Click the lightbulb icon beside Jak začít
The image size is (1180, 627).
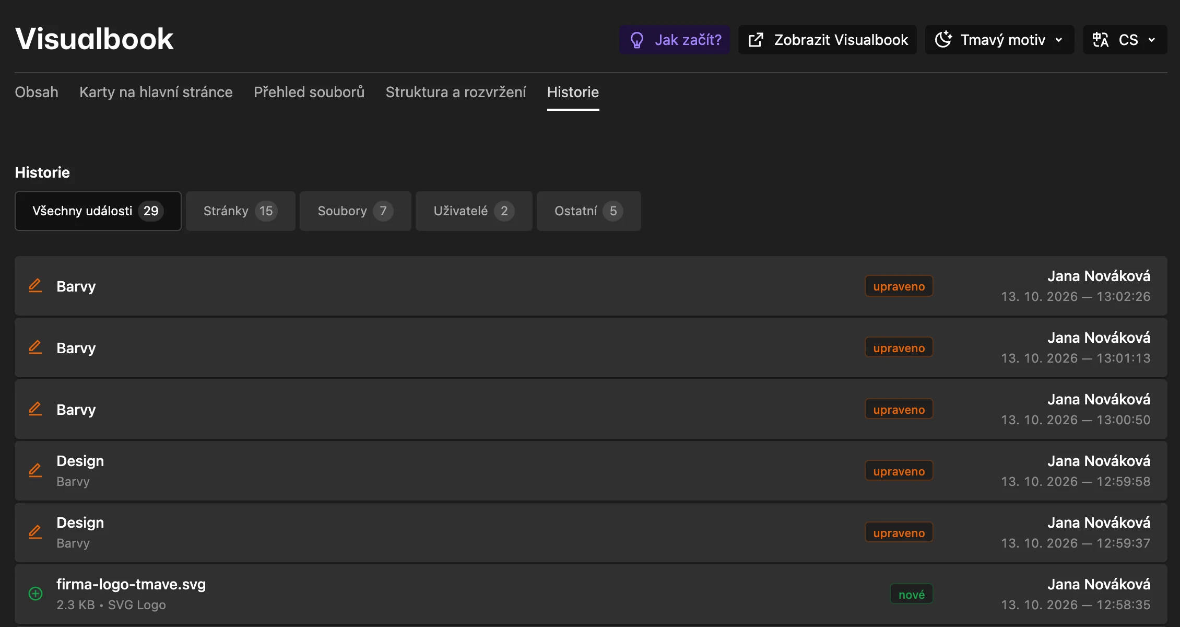coord(637,40)
